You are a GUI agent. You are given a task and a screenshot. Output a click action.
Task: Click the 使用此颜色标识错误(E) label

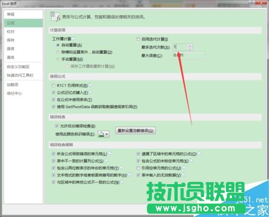coord(75,134)
